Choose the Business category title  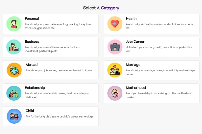point(32,42)
